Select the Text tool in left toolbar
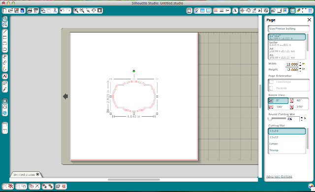315x192 pixels. 5,76
